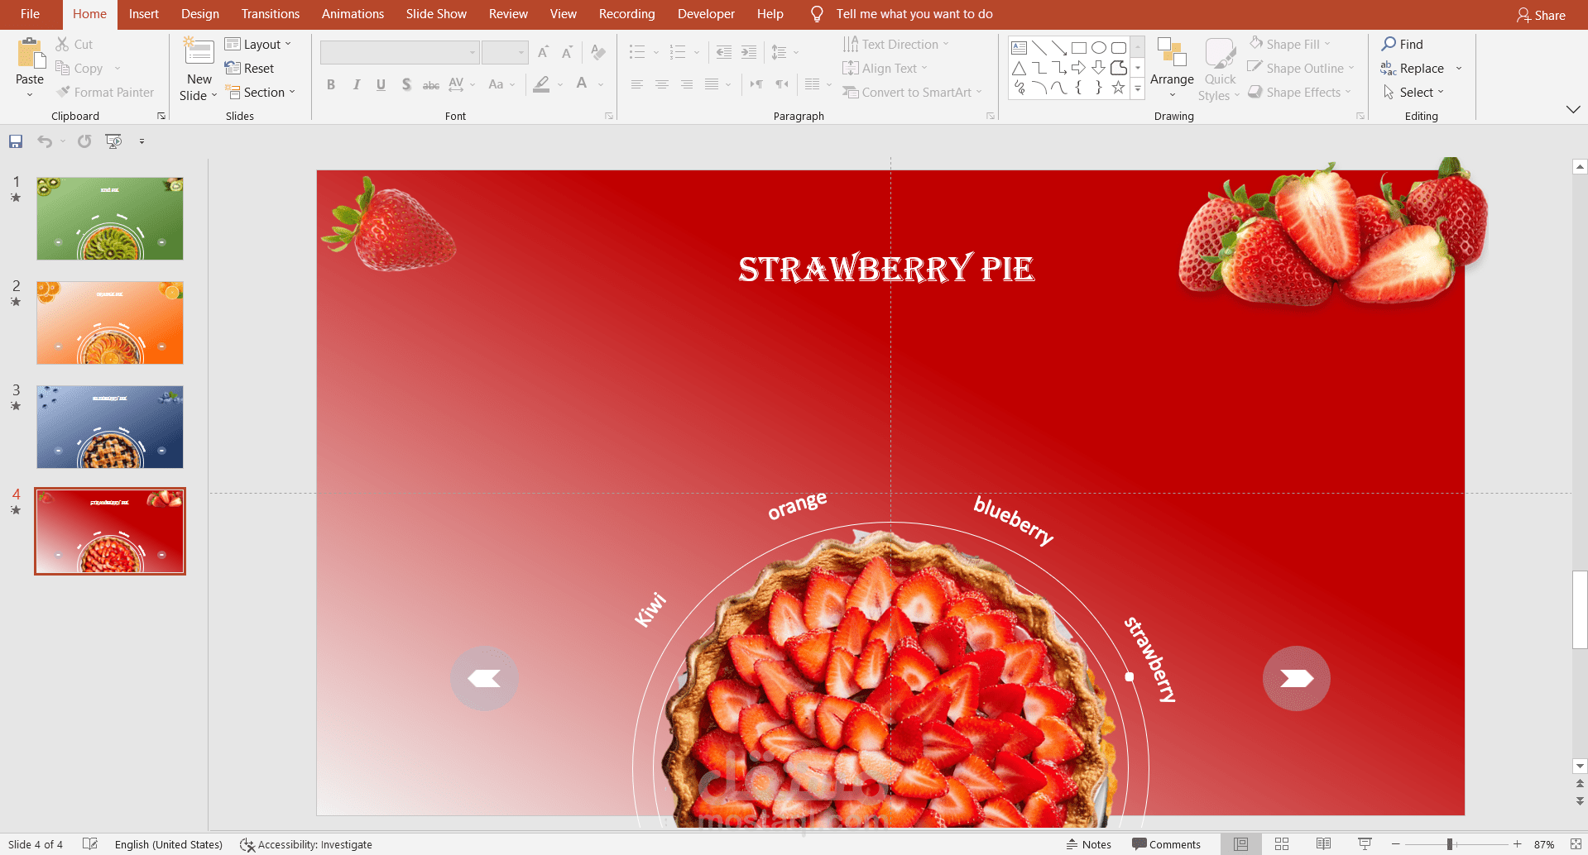Click the Cut scissors icon
The image size is (1588, 855).
coord(63,44)
